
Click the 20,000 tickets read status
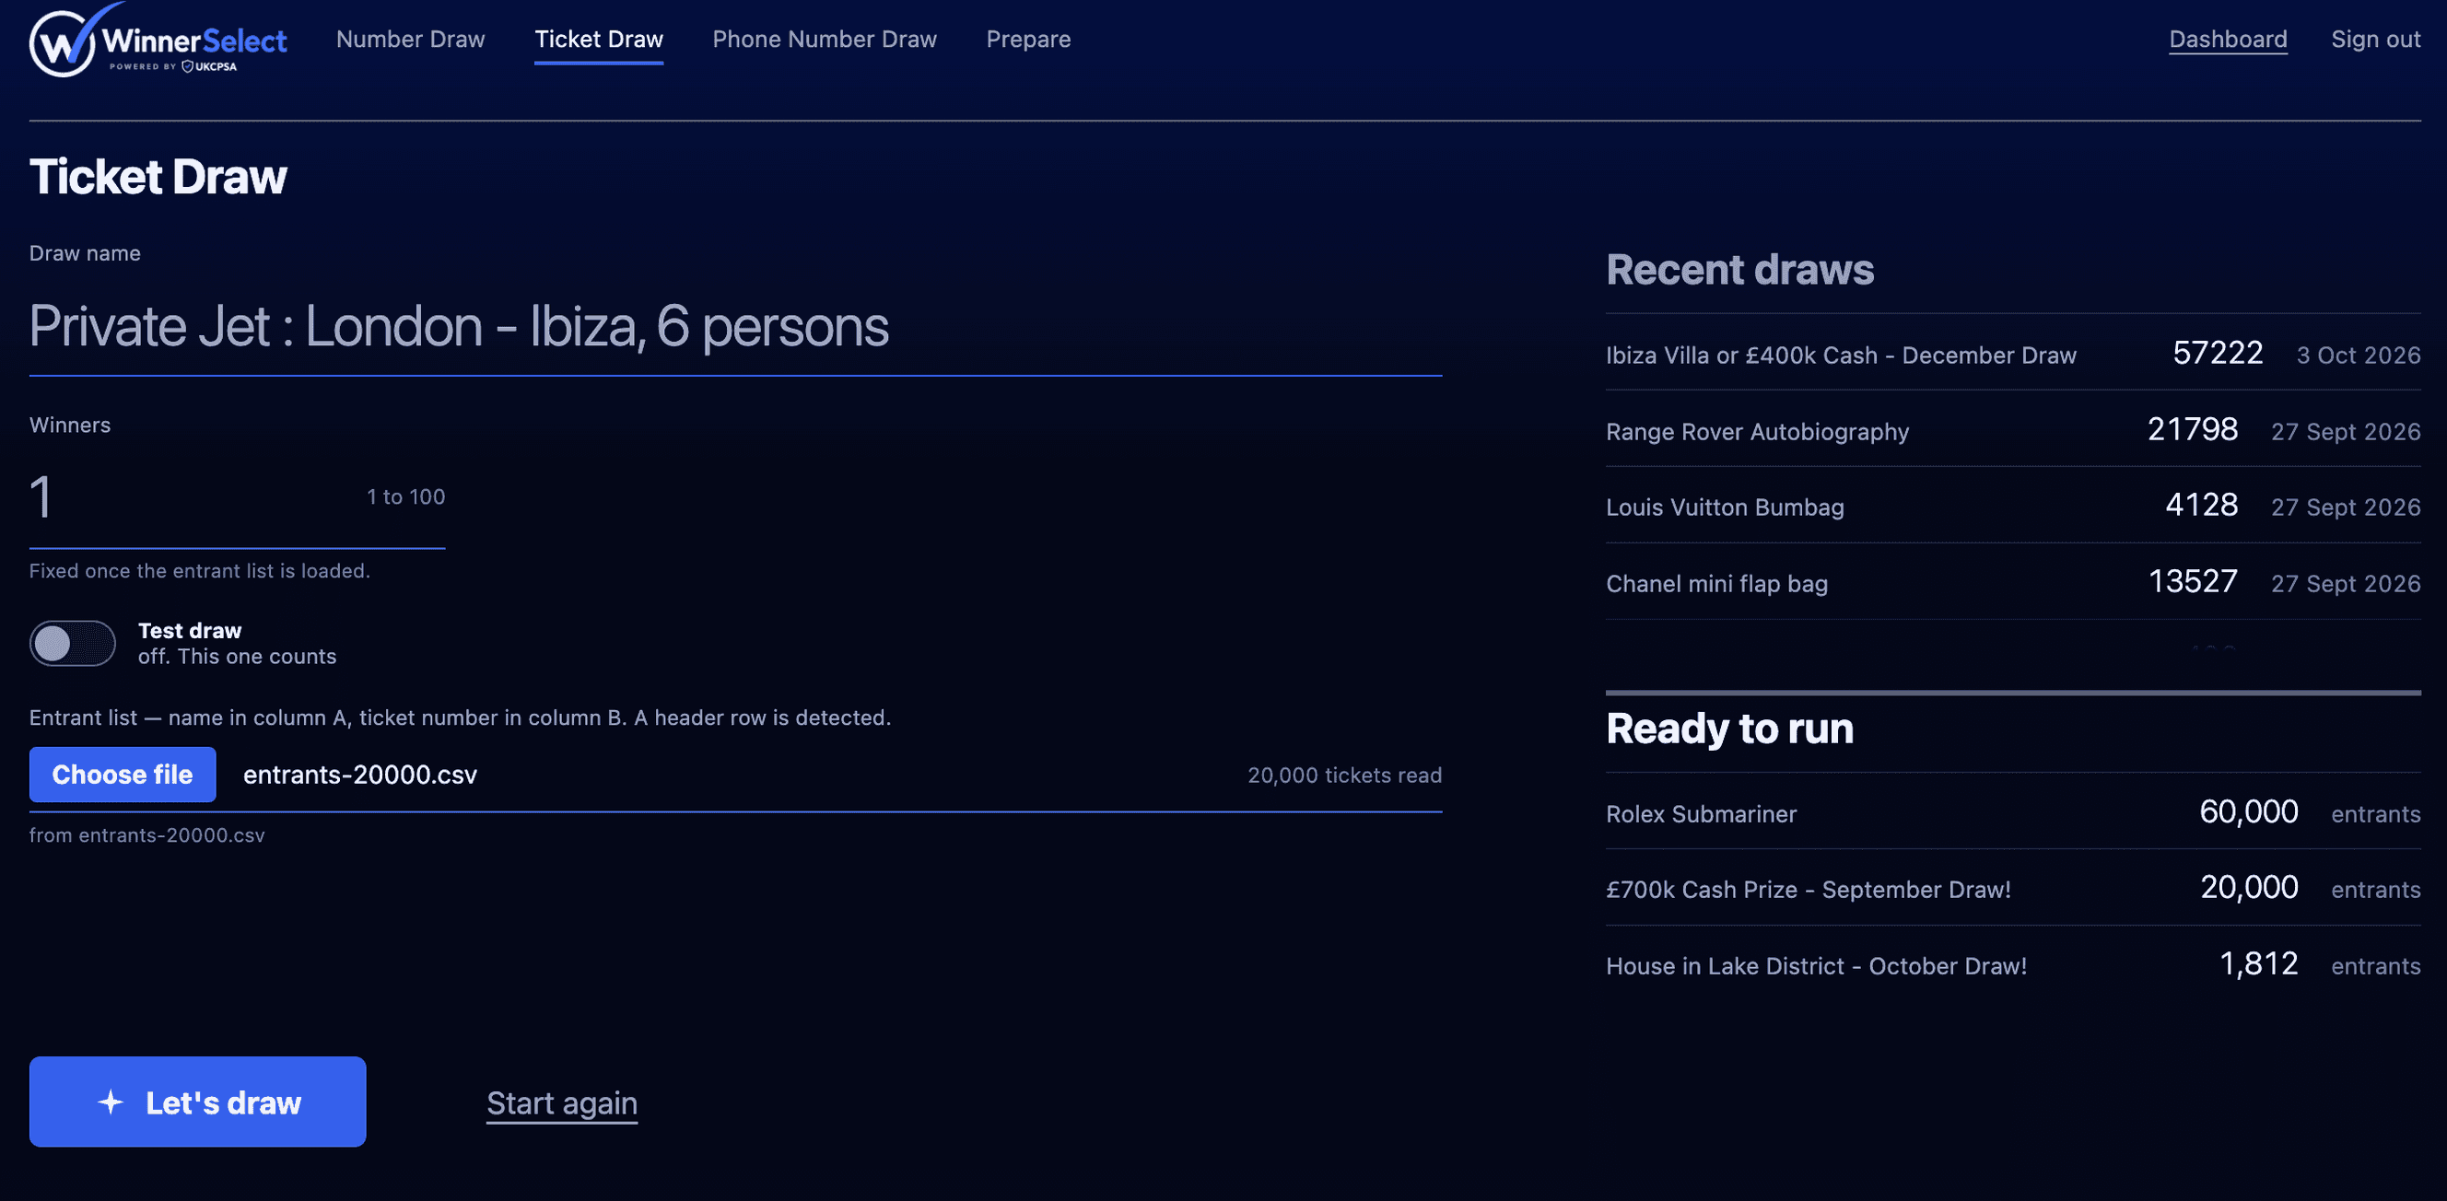[1344, 775]
